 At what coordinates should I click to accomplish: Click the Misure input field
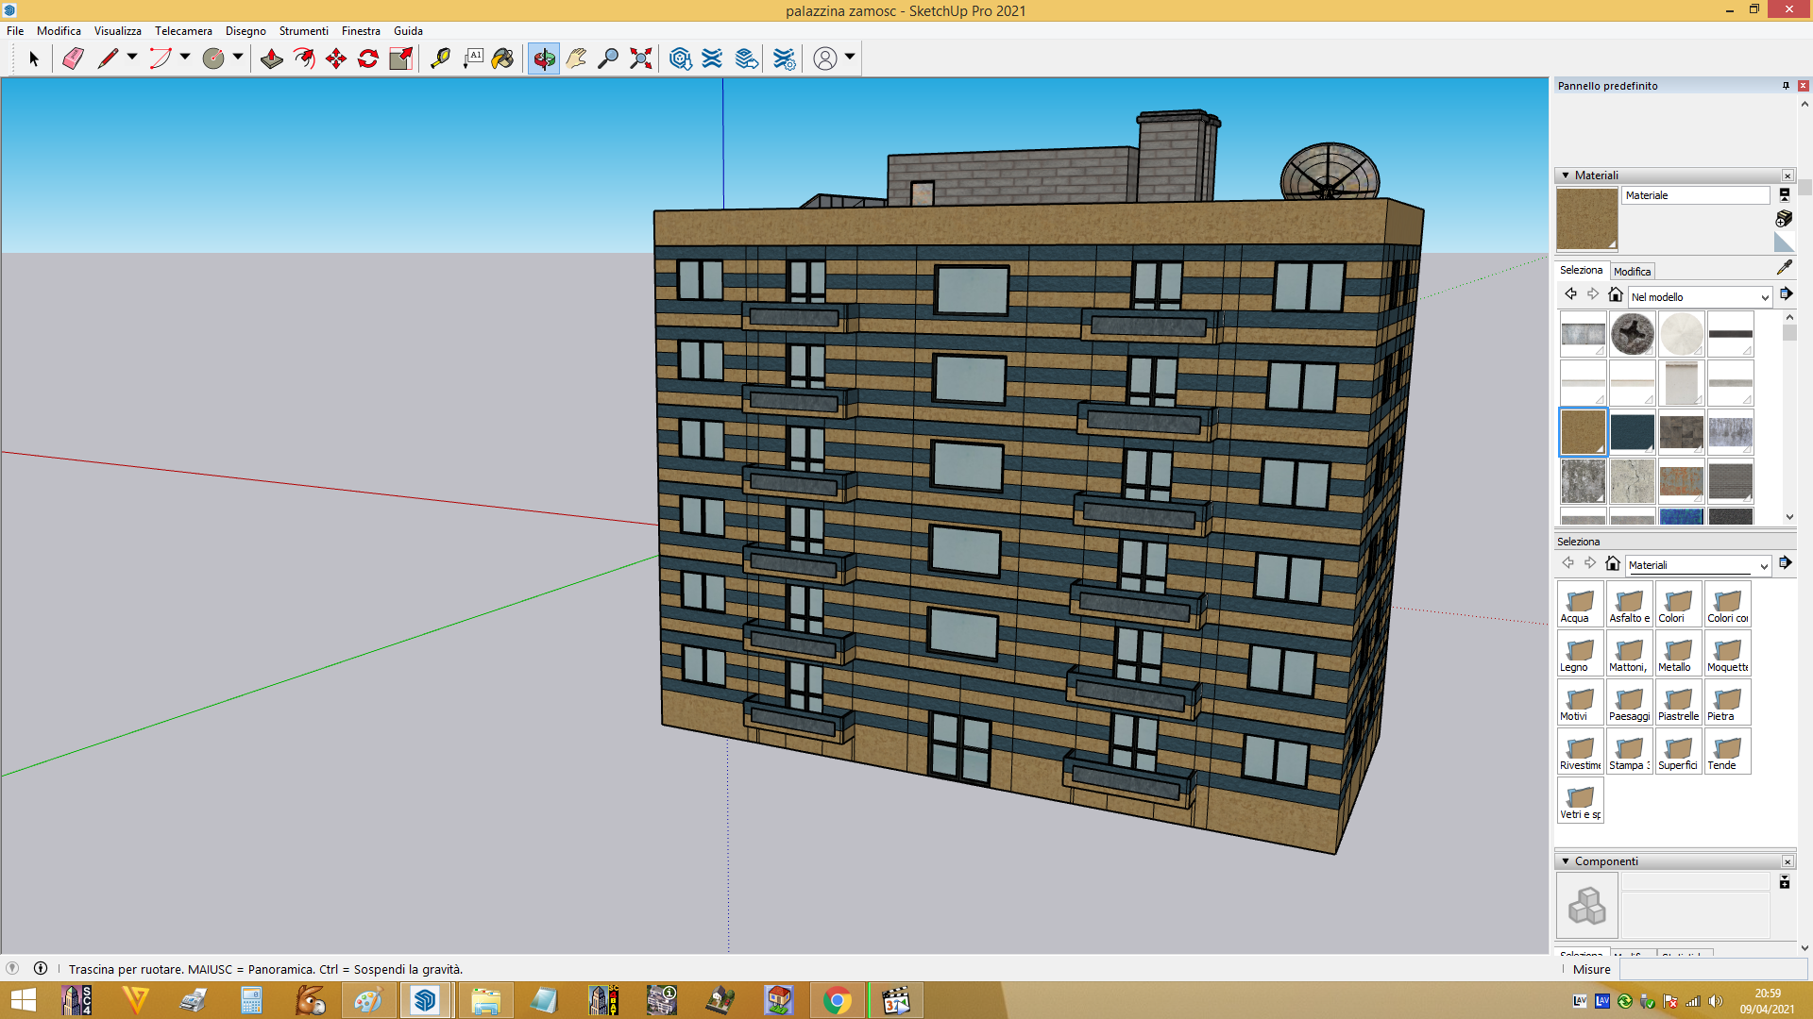pyautogui.click(x=1713, y=969)
